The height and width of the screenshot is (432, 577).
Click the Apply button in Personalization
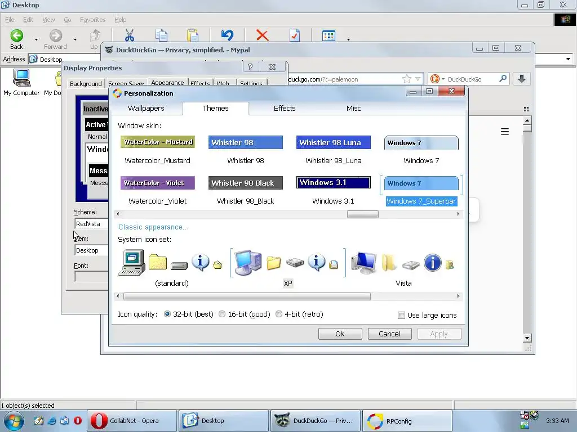point(439,334)
